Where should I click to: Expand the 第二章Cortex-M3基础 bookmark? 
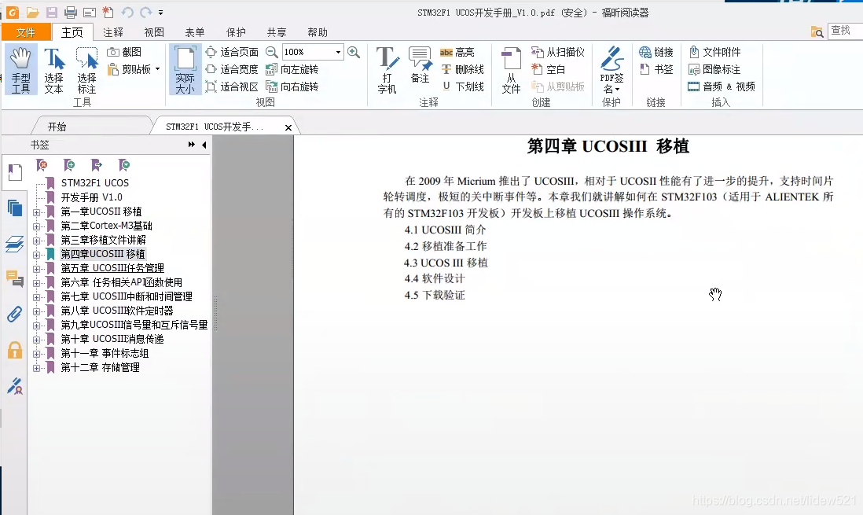pos(36,226)
